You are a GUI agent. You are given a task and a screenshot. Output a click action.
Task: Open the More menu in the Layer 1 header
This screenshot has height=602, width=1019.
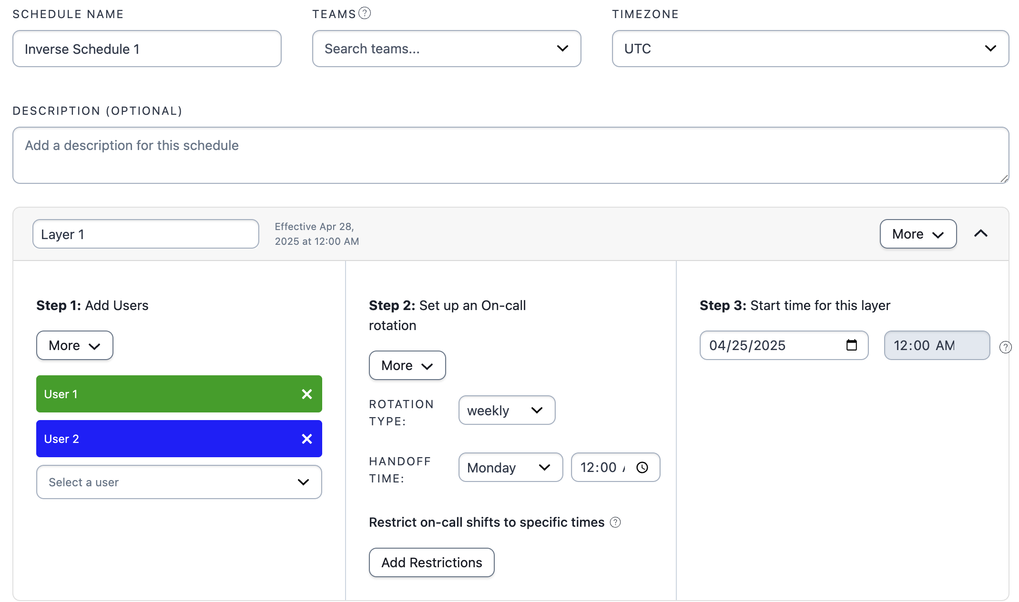coord(917,234)
